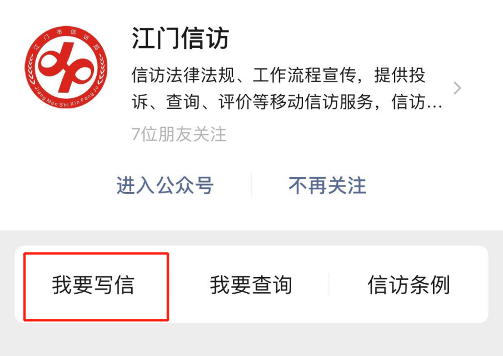Viewport: 503px width, 356px height.
Task: Click the gray area below the menu card
Action: [x=251, y=340]
